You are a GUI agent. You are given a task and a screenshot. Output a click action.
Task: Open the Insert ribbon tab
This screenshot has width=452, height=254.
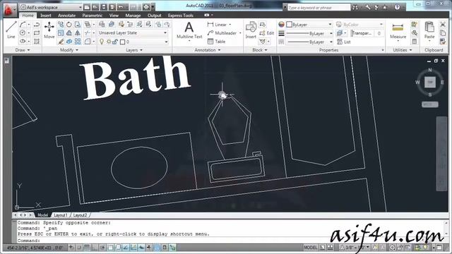coord(45,16)
